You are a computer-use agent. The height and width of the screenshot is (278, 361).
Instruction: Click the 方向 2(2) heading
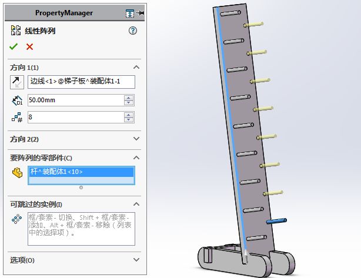click(x=24, y=139)
